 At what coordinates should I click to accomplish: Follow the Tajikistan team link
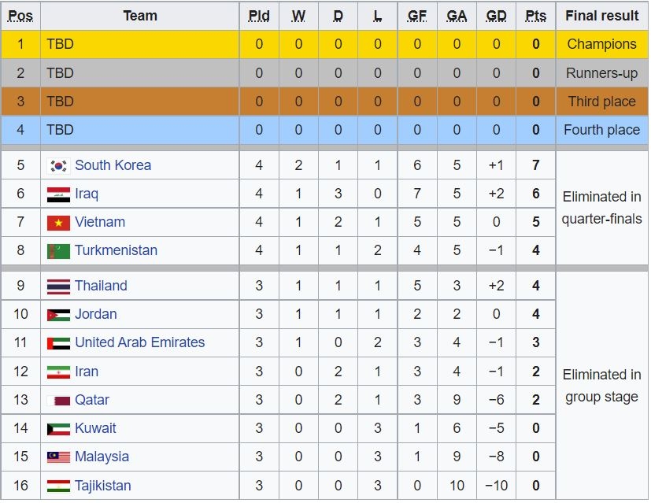[103, 486]
